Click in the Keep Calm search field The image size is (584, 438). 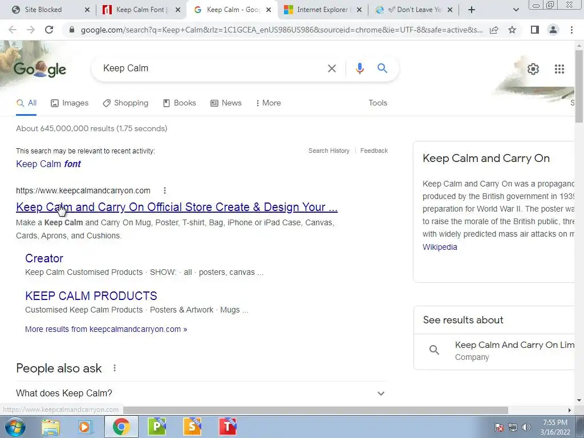point(212,68)
